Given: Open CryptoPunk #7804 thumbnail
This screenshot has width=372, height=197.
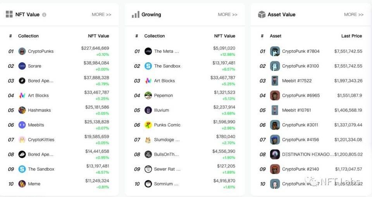Looking at the screenshot, I should (x=275, y=51).
